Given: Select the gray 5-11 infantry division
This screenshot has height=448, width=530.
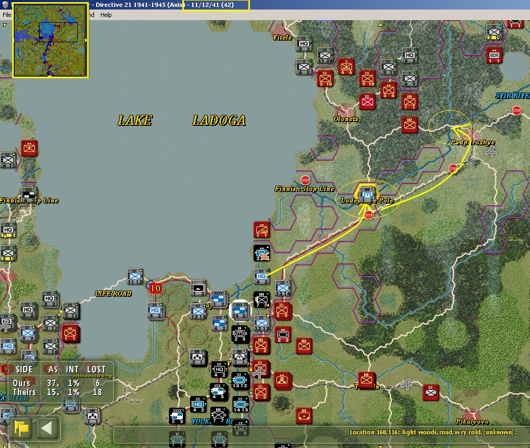Looking at the screenshot, I should 71,311.
